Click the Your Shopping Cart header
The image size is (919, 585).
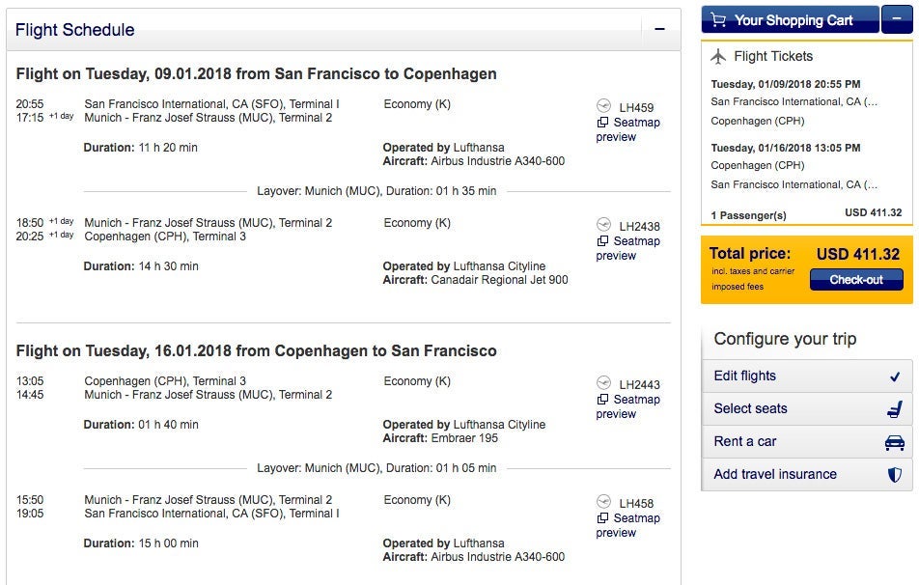(793, 20)
